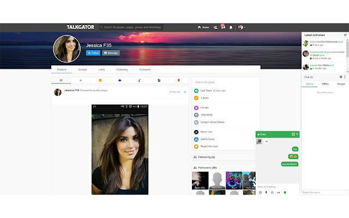
Task: Open the first follower thumbnail
Action: (x=200, y=180)
